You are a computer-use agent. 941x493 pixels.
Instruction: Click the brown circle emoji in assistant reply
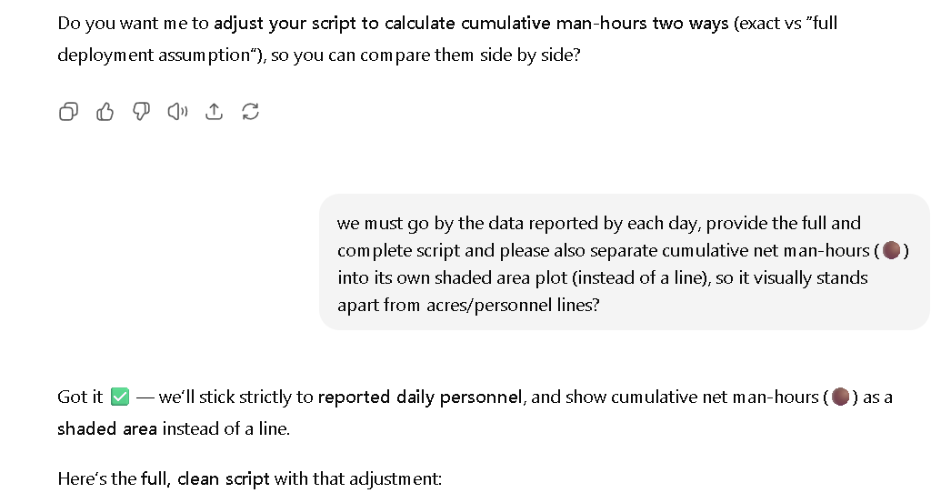click(x=840, y=397)
